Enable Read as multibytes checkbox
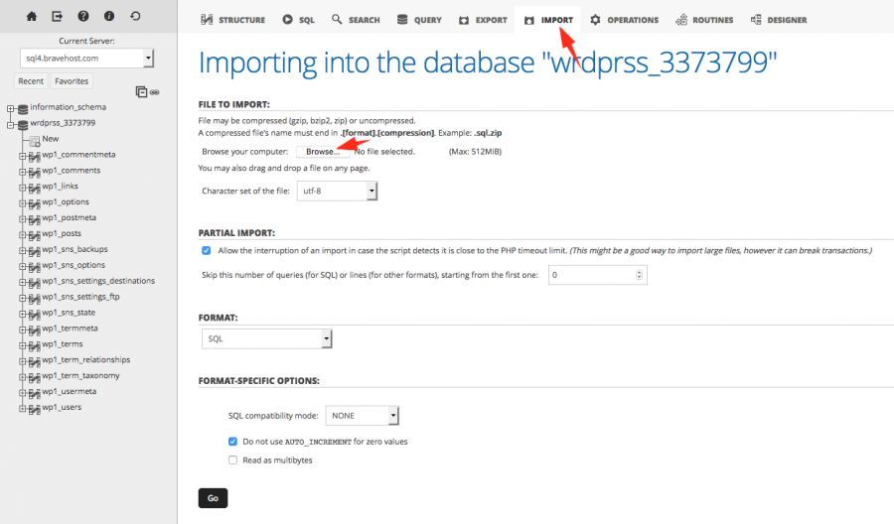This screenshot has width=894, height=524. click(x=232, y=460)
